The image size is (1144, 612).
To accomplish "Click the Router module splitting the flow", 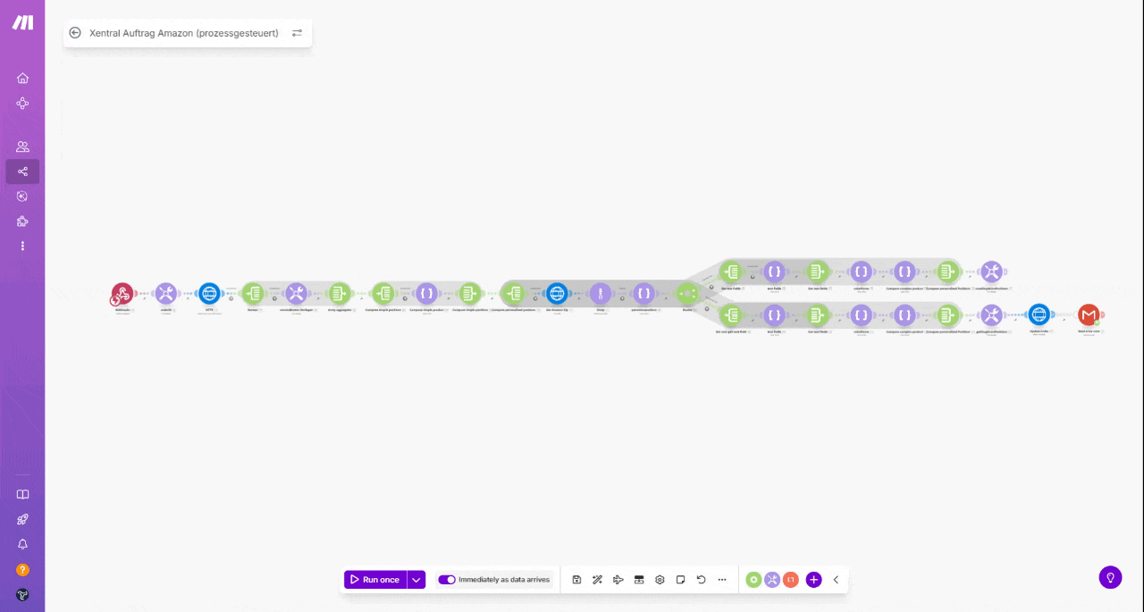I will [688, 293].
